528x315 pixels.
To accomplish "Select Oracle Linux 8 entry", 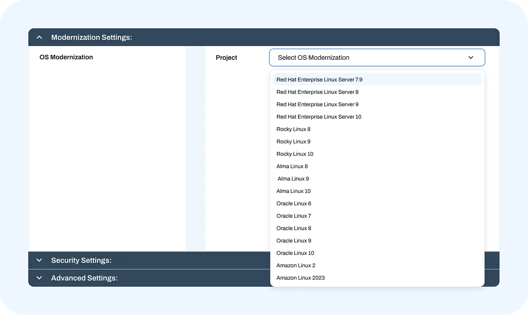I will pyautogui.click(x=377, y=228).
